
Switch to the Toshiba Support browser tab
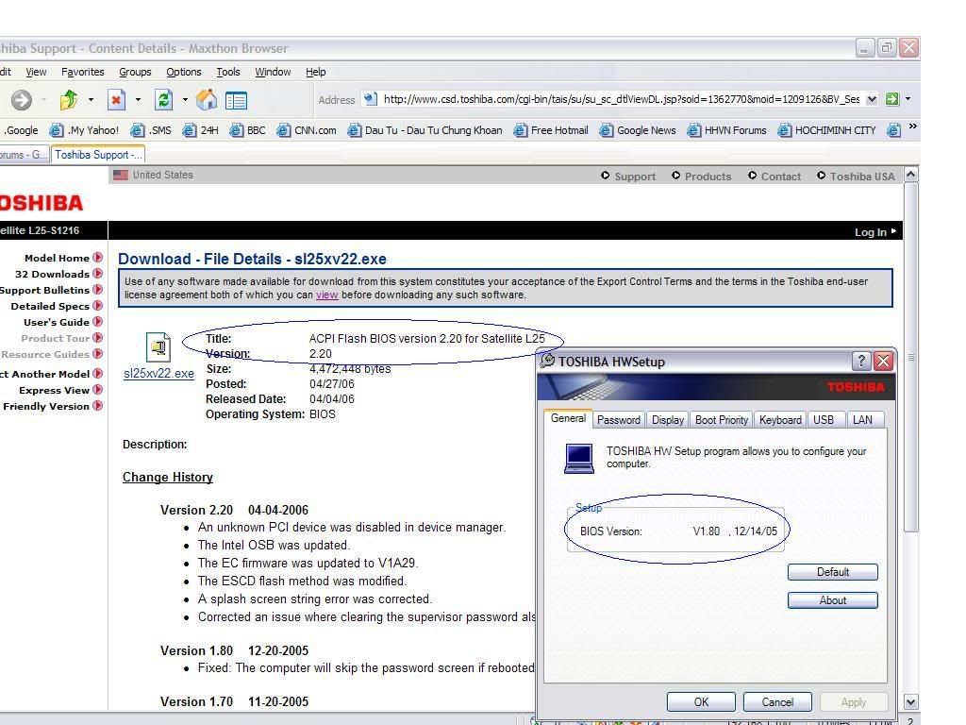pyautogui.click(x=98, y=155)
